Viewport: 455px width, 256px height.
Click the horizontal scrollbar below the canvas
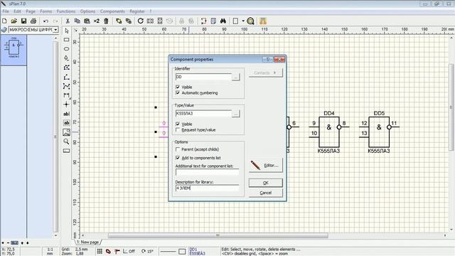pos(218,235)
